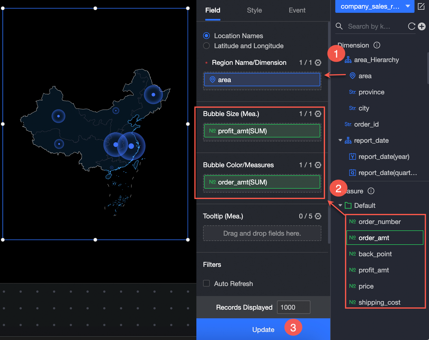Viewport: 429px width, 340px height.
Task: Select the report_date(year) field
Action: coord(384,157)
